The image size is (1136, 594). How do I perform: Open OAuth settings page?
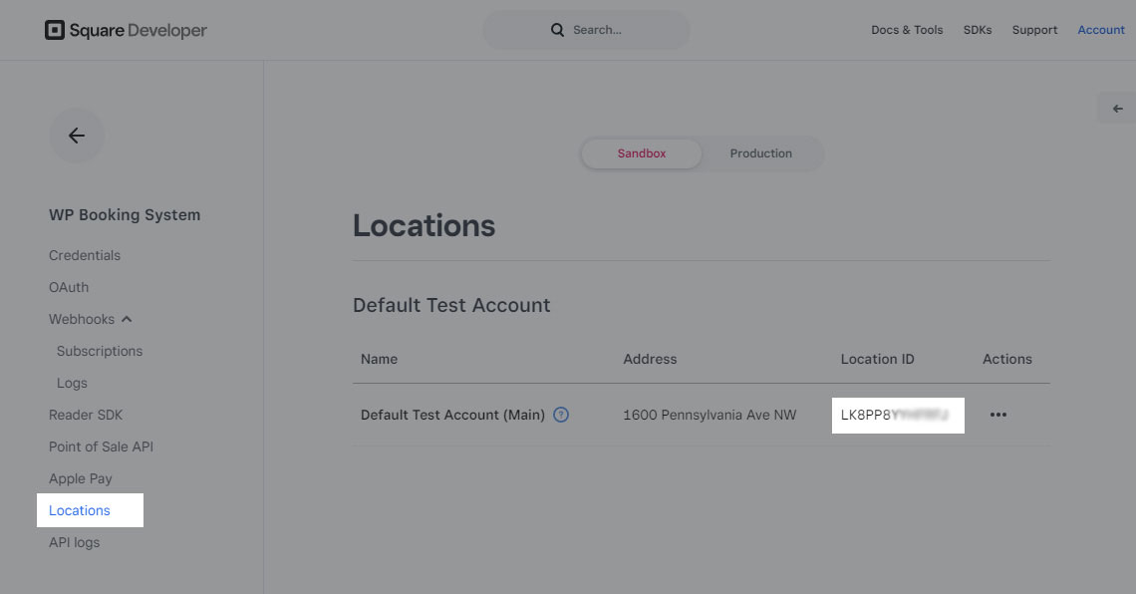point(69,288)
